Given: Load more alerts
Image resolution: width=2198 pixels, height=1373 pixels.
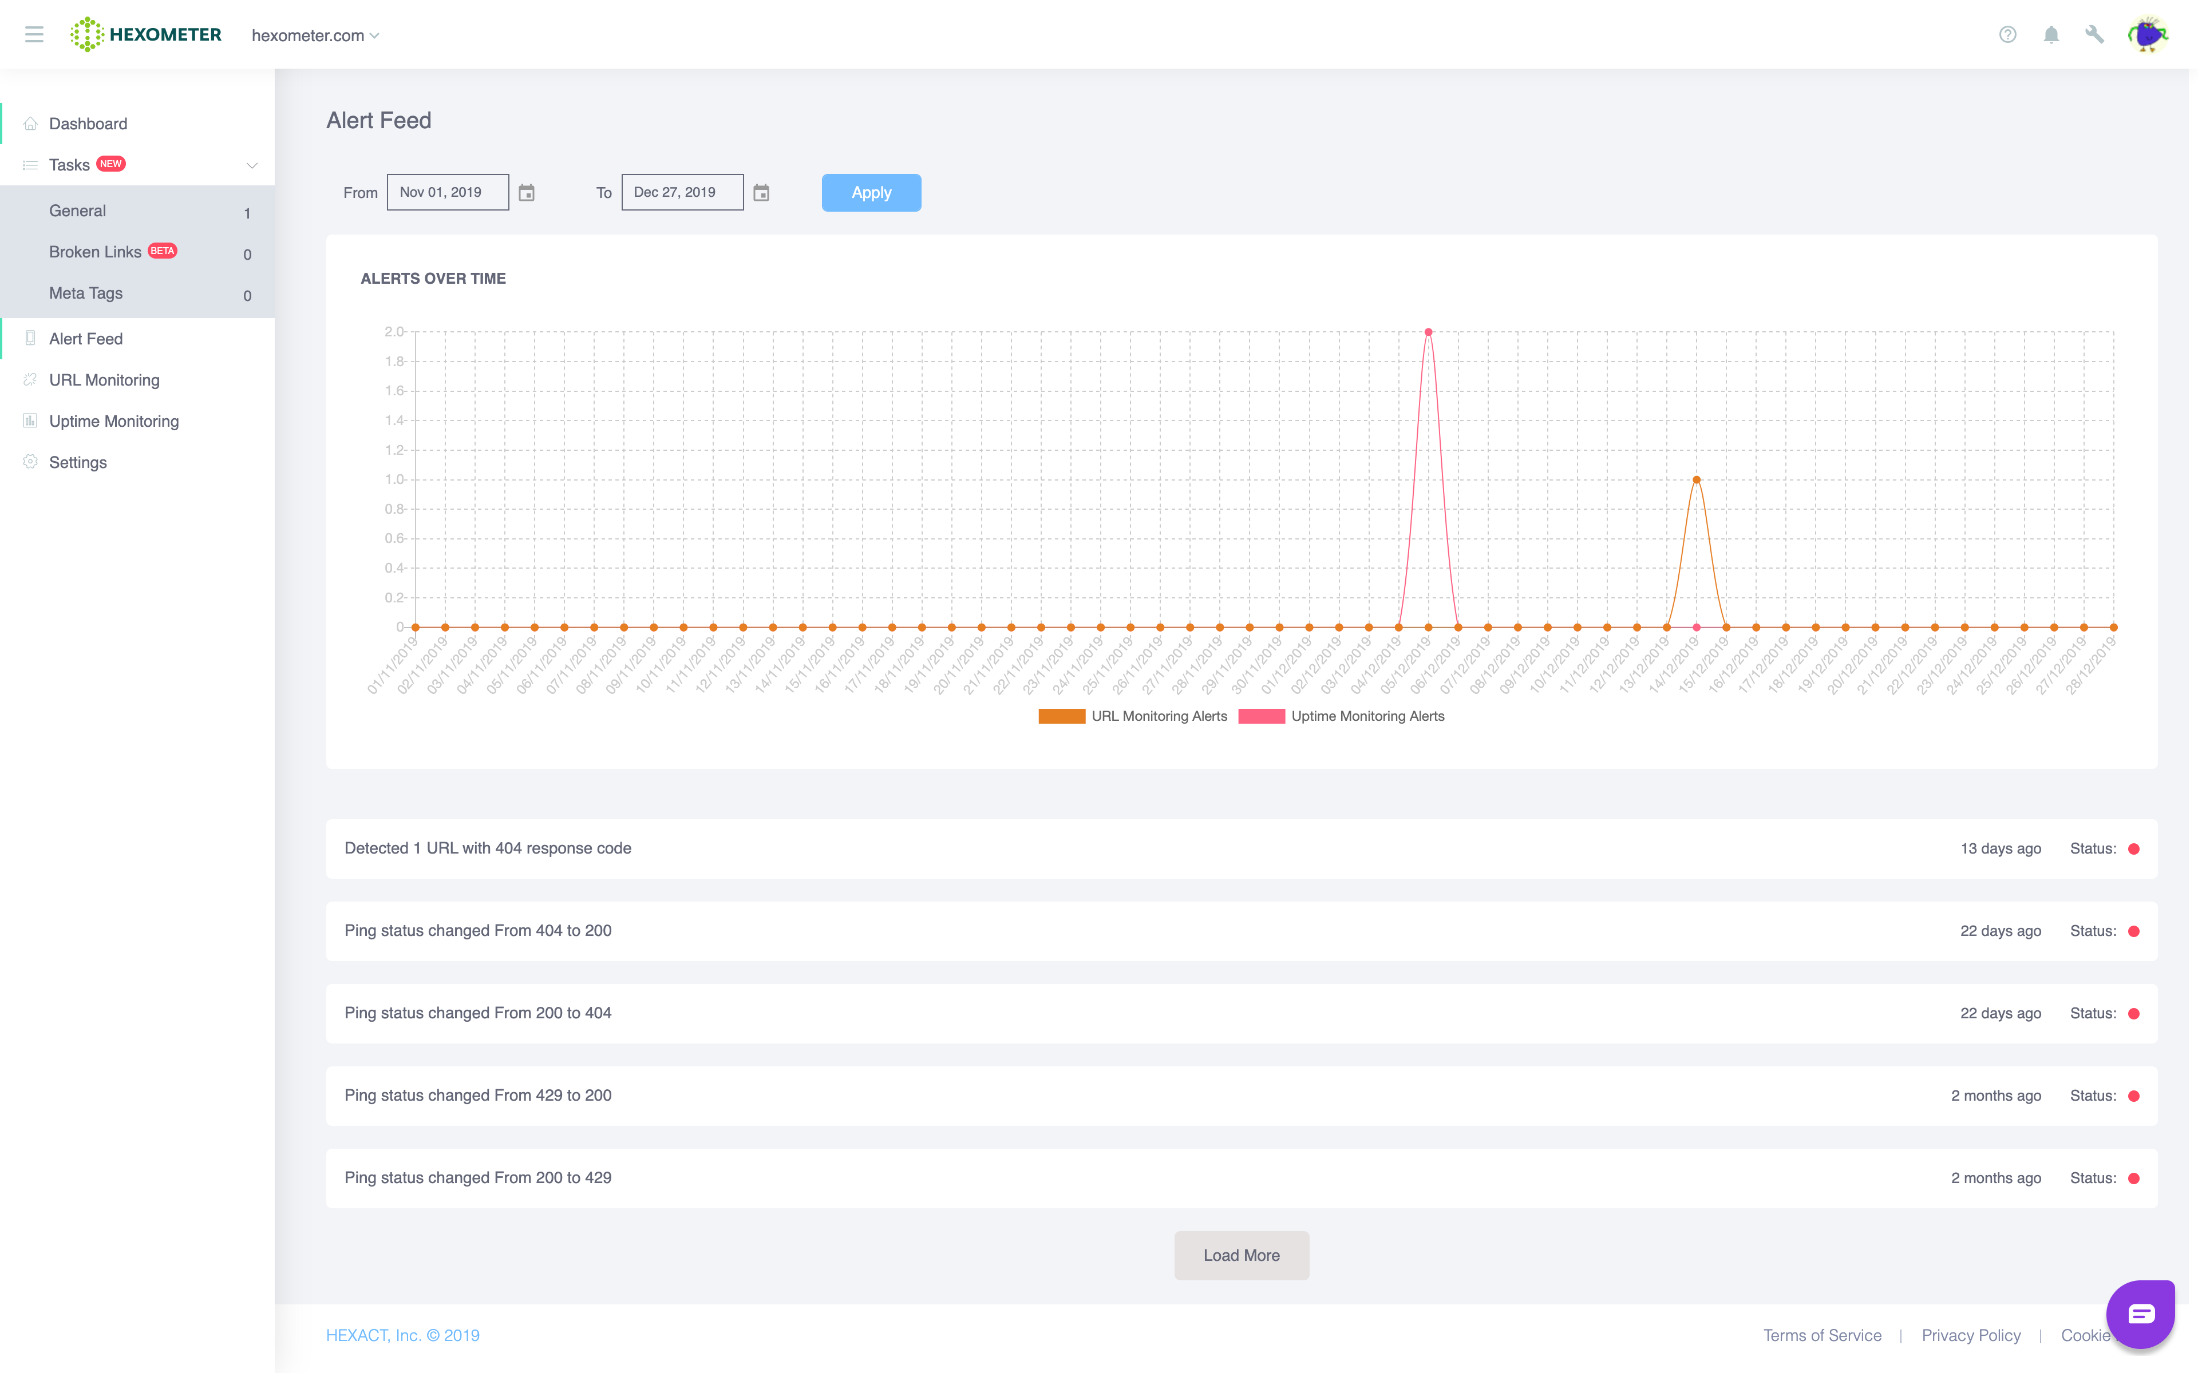Looking at the screenshot, I should tap(1242, 1255).
